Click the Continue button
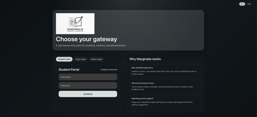This screenshot has width=257, height=117. click(88, 94)
